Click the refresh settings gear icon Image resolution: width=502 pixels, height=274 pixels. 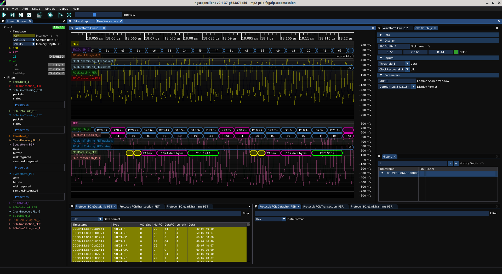pos(50,15)
